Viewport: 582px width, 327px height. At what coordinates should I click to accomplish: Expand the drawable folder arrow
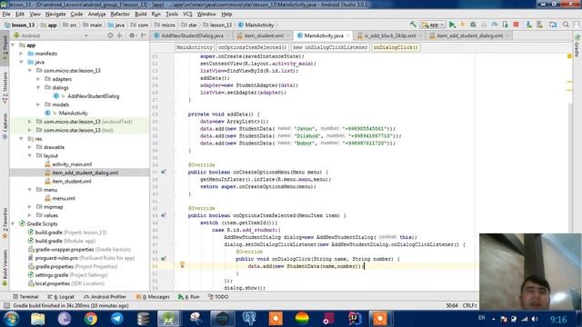30,147
